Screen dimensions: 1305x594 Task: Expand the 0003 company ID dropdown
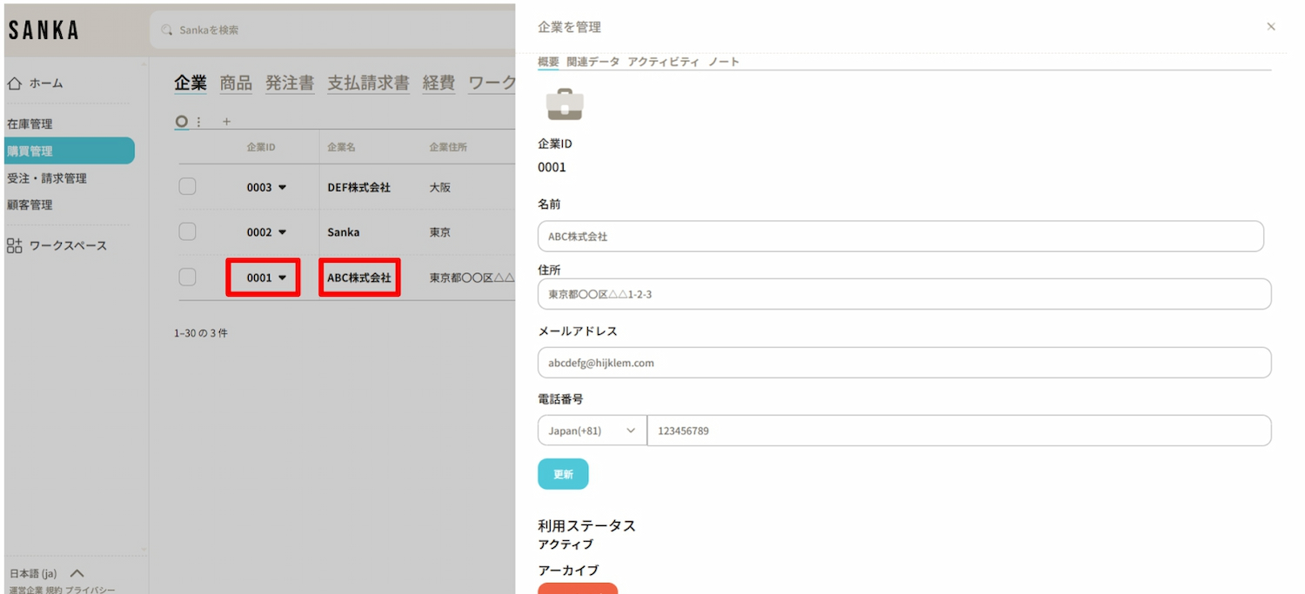282,188
